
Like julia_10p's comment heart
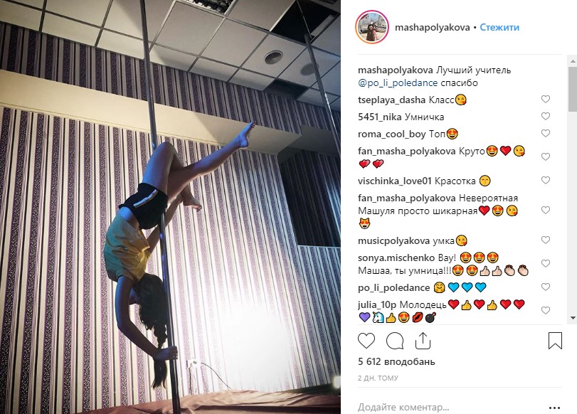click(x=546, y=311)
